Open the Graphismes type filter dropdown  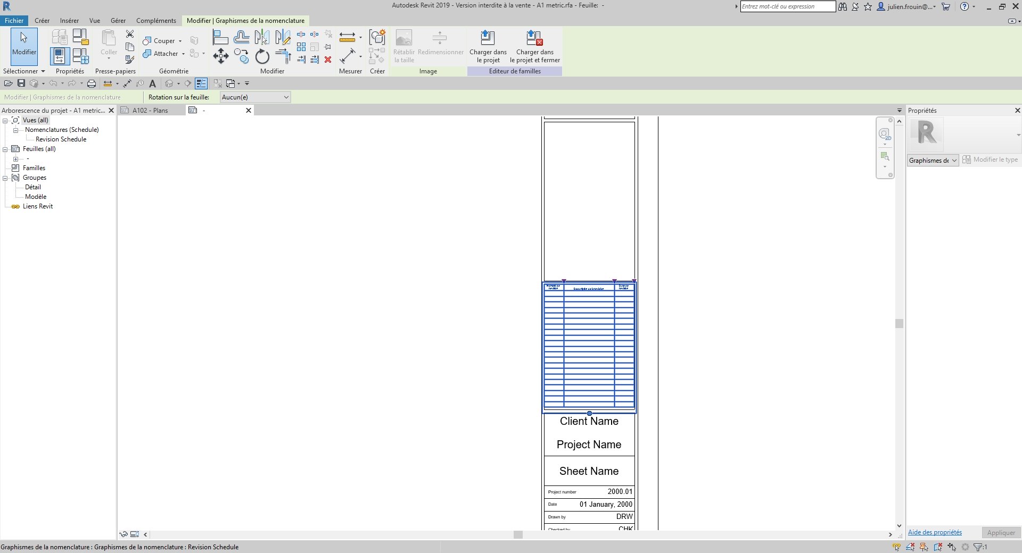click(x=933, y=161)
